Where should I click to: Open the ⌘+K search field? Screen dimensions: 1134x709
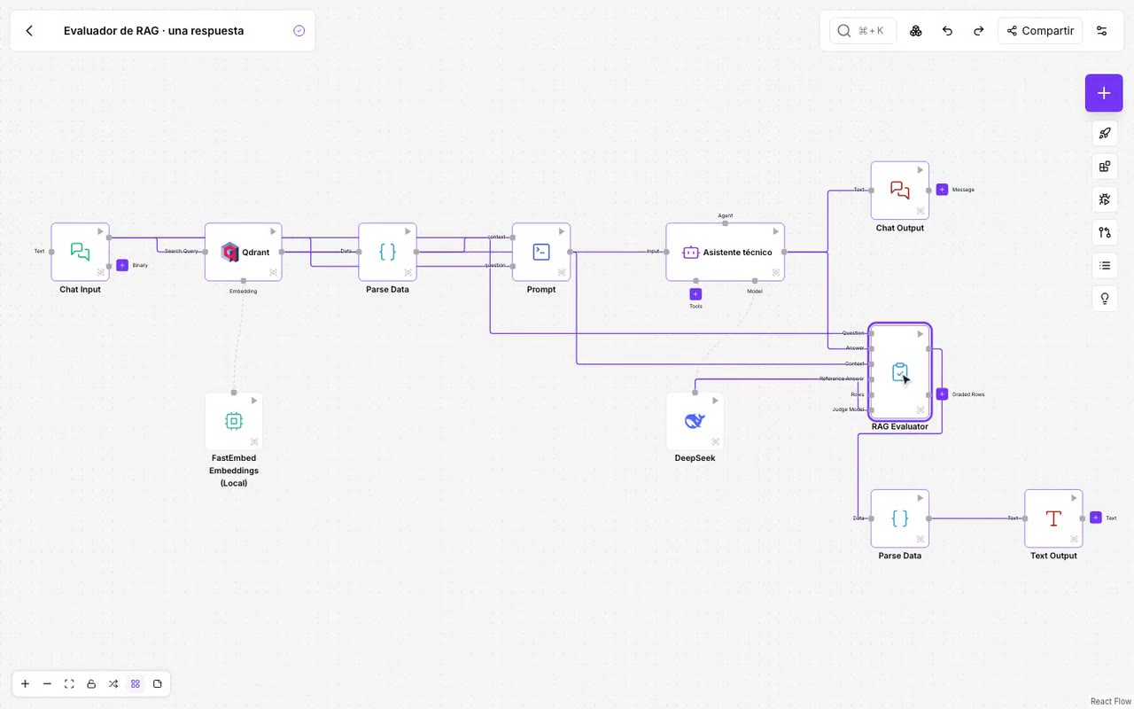point(863,31)
